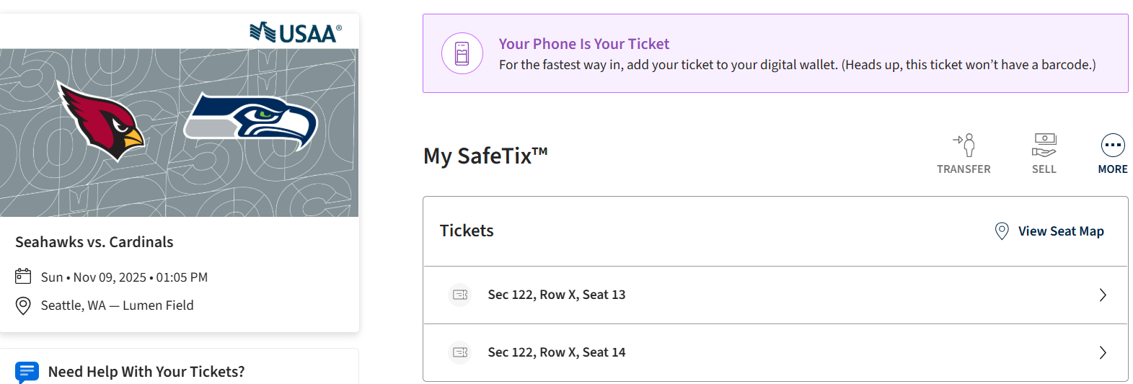Open the More options ellipsis icon
1133x384 pixels.
pyautogui.click(x=1113, y=145)
